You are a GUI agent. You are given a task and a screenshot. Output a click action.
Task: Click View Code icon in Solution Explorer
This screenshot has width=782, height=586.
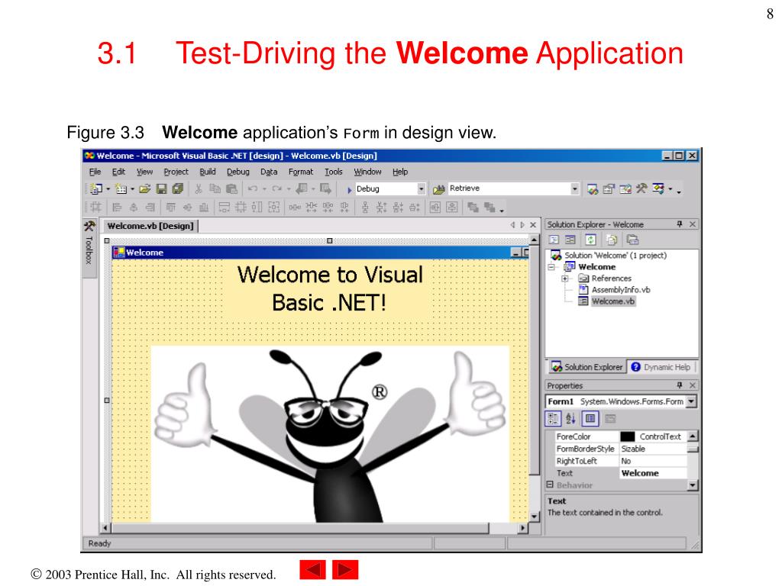pos(554,240)
